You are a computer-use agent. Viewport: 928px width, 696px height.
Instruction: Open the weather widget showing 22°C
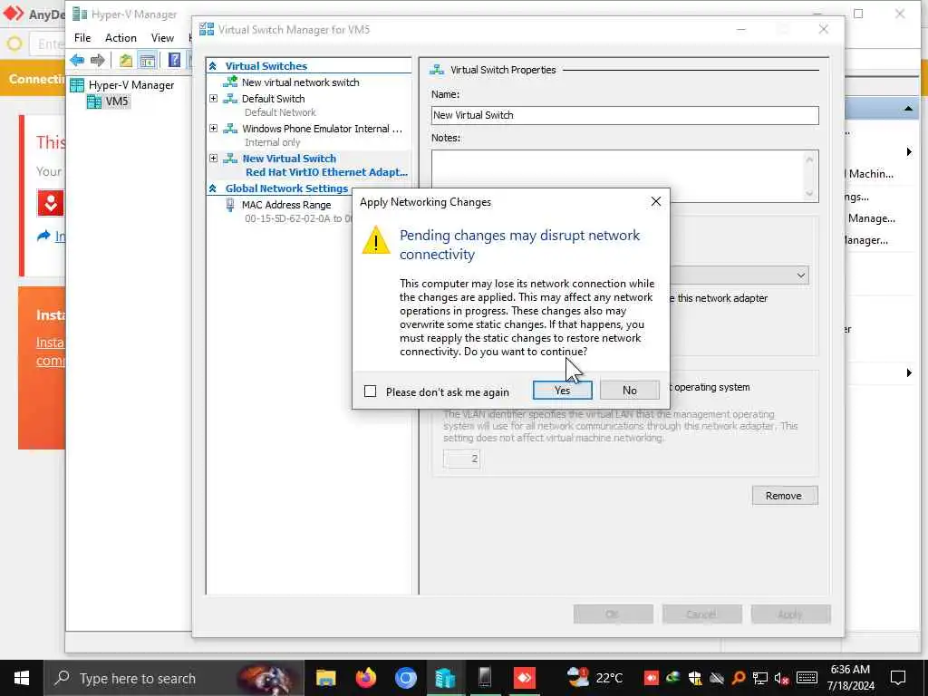pyautogui.click(x=594, y=678)
